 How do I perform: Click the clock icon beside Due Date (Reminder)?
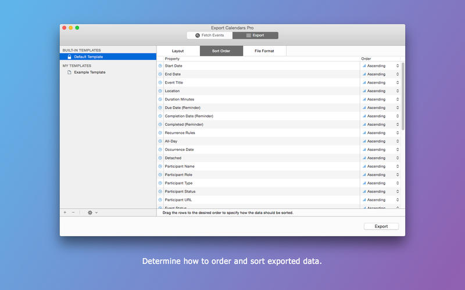click(160, 108)
